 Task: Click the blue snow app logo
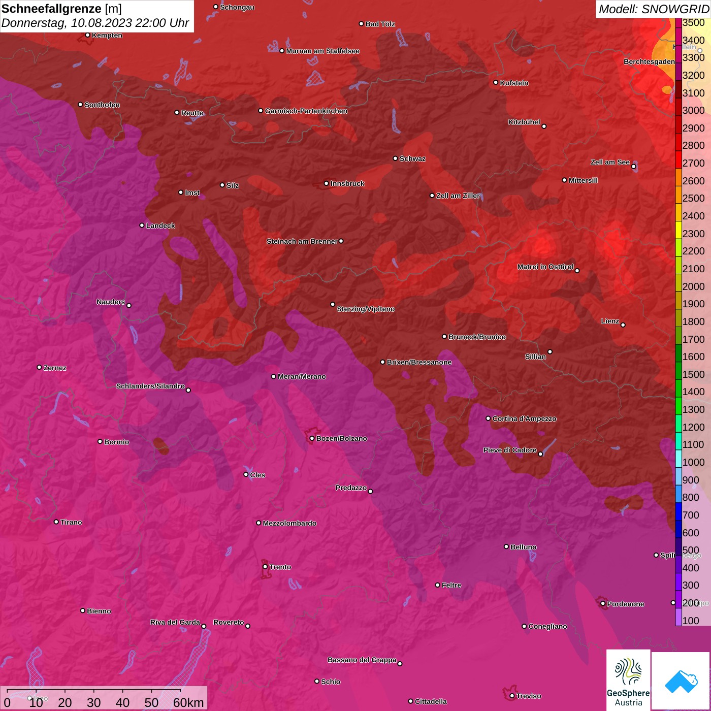681,681
